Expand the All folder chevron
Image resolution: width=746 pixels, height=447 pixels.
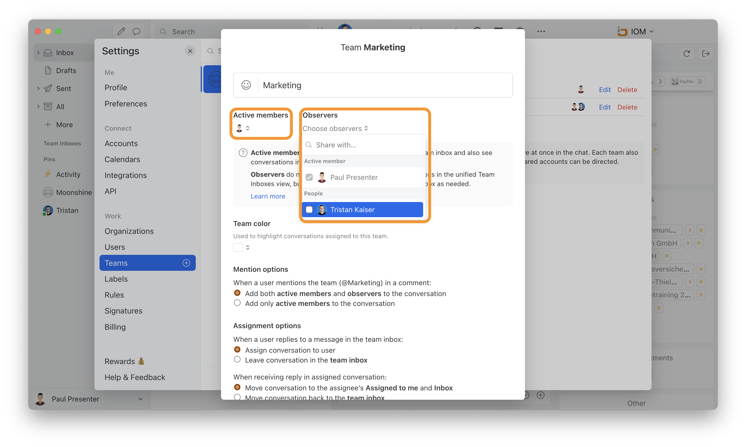[x=38, y=106]
